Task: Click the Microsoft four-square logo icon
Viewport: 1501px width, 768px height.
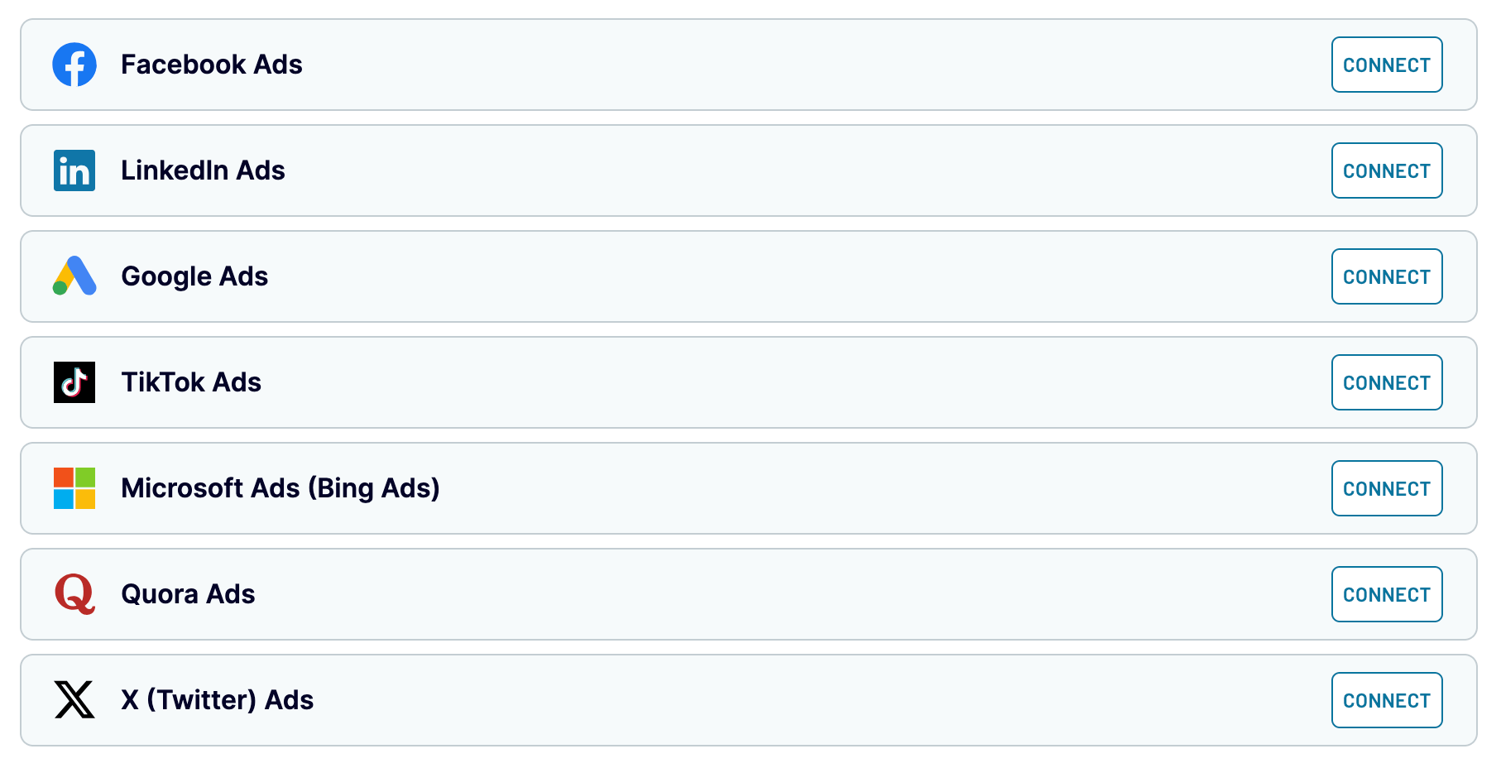Action: pos(74,488)
